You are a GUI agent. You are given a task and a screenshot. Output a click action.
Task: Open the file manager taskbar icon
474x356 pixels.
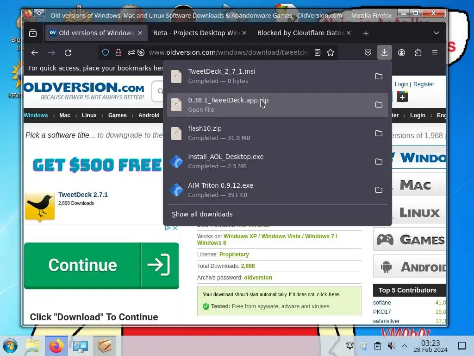point(32,346)
